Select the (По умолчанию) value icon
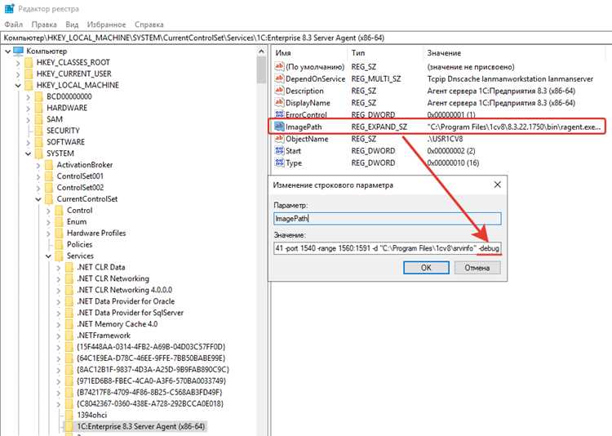Viewport: 612px width, 436px height. point(279,66)
